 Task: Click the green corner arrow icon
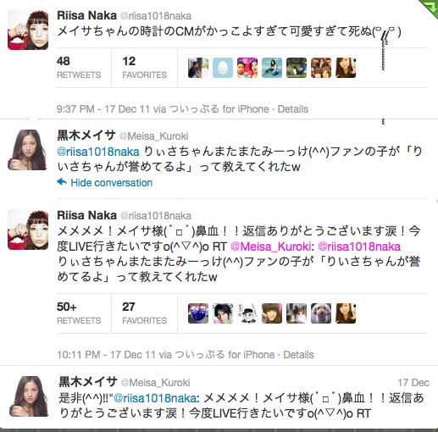430,6
